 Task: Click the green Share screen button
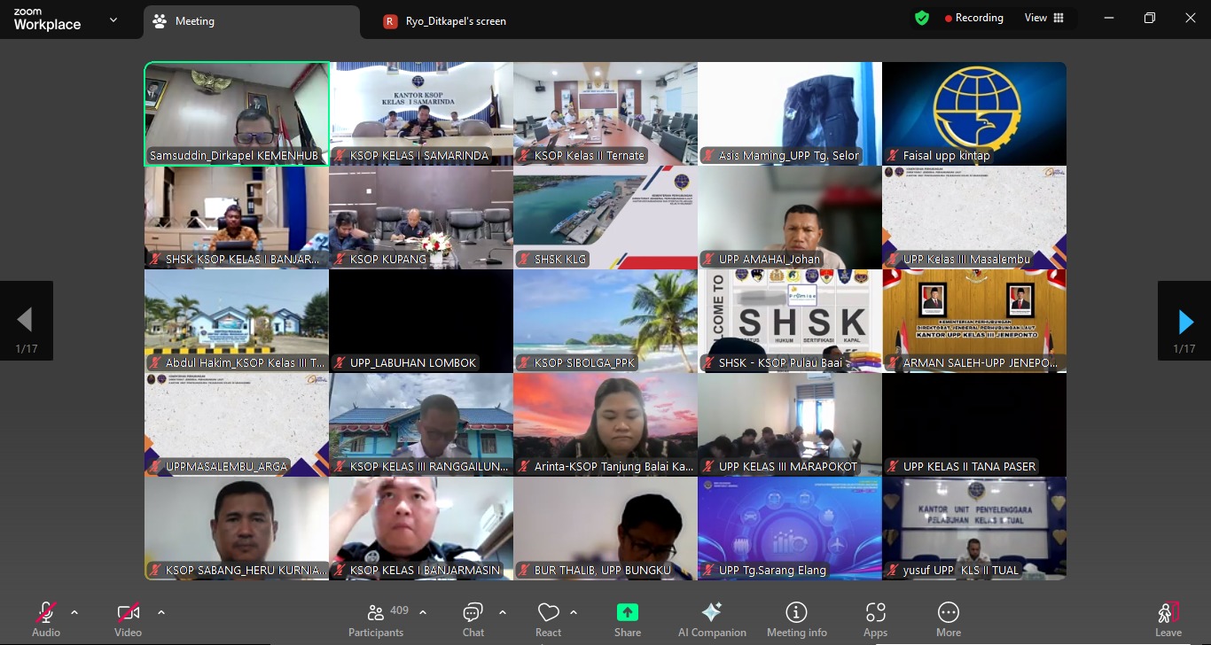(628, 619)
